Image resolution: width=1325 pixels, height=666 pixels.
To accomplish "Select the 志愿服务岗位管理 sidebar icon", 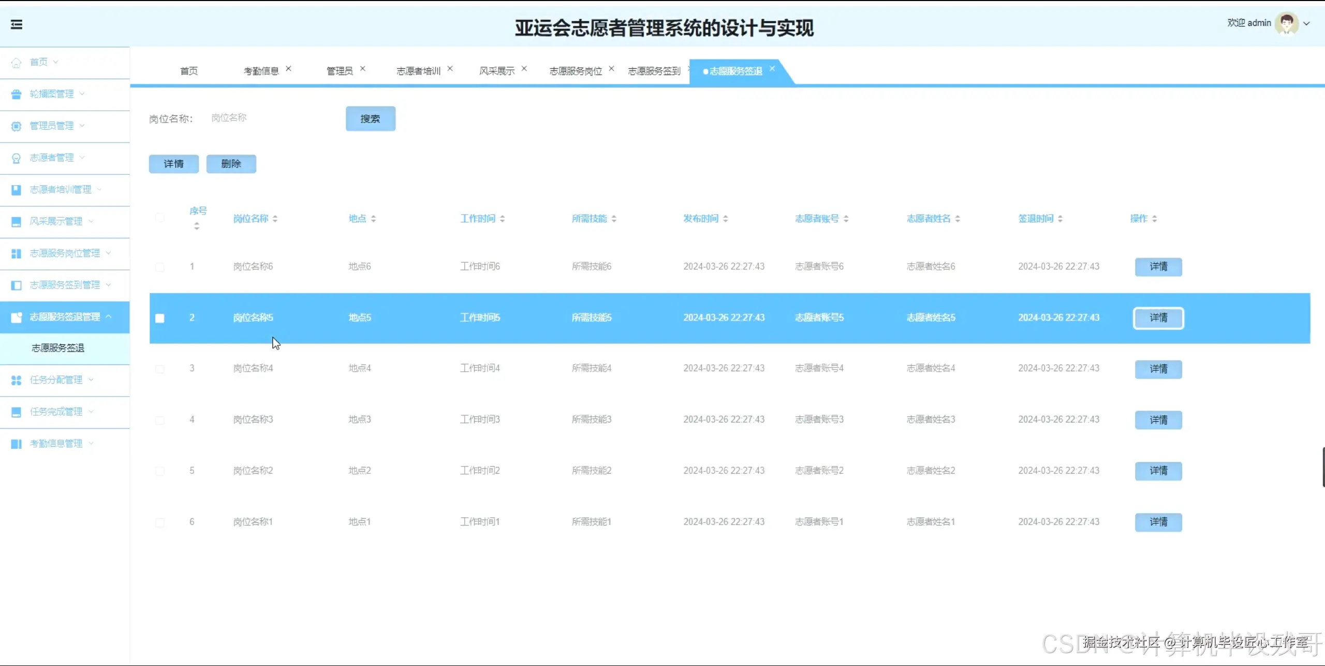I will point(16,253).
